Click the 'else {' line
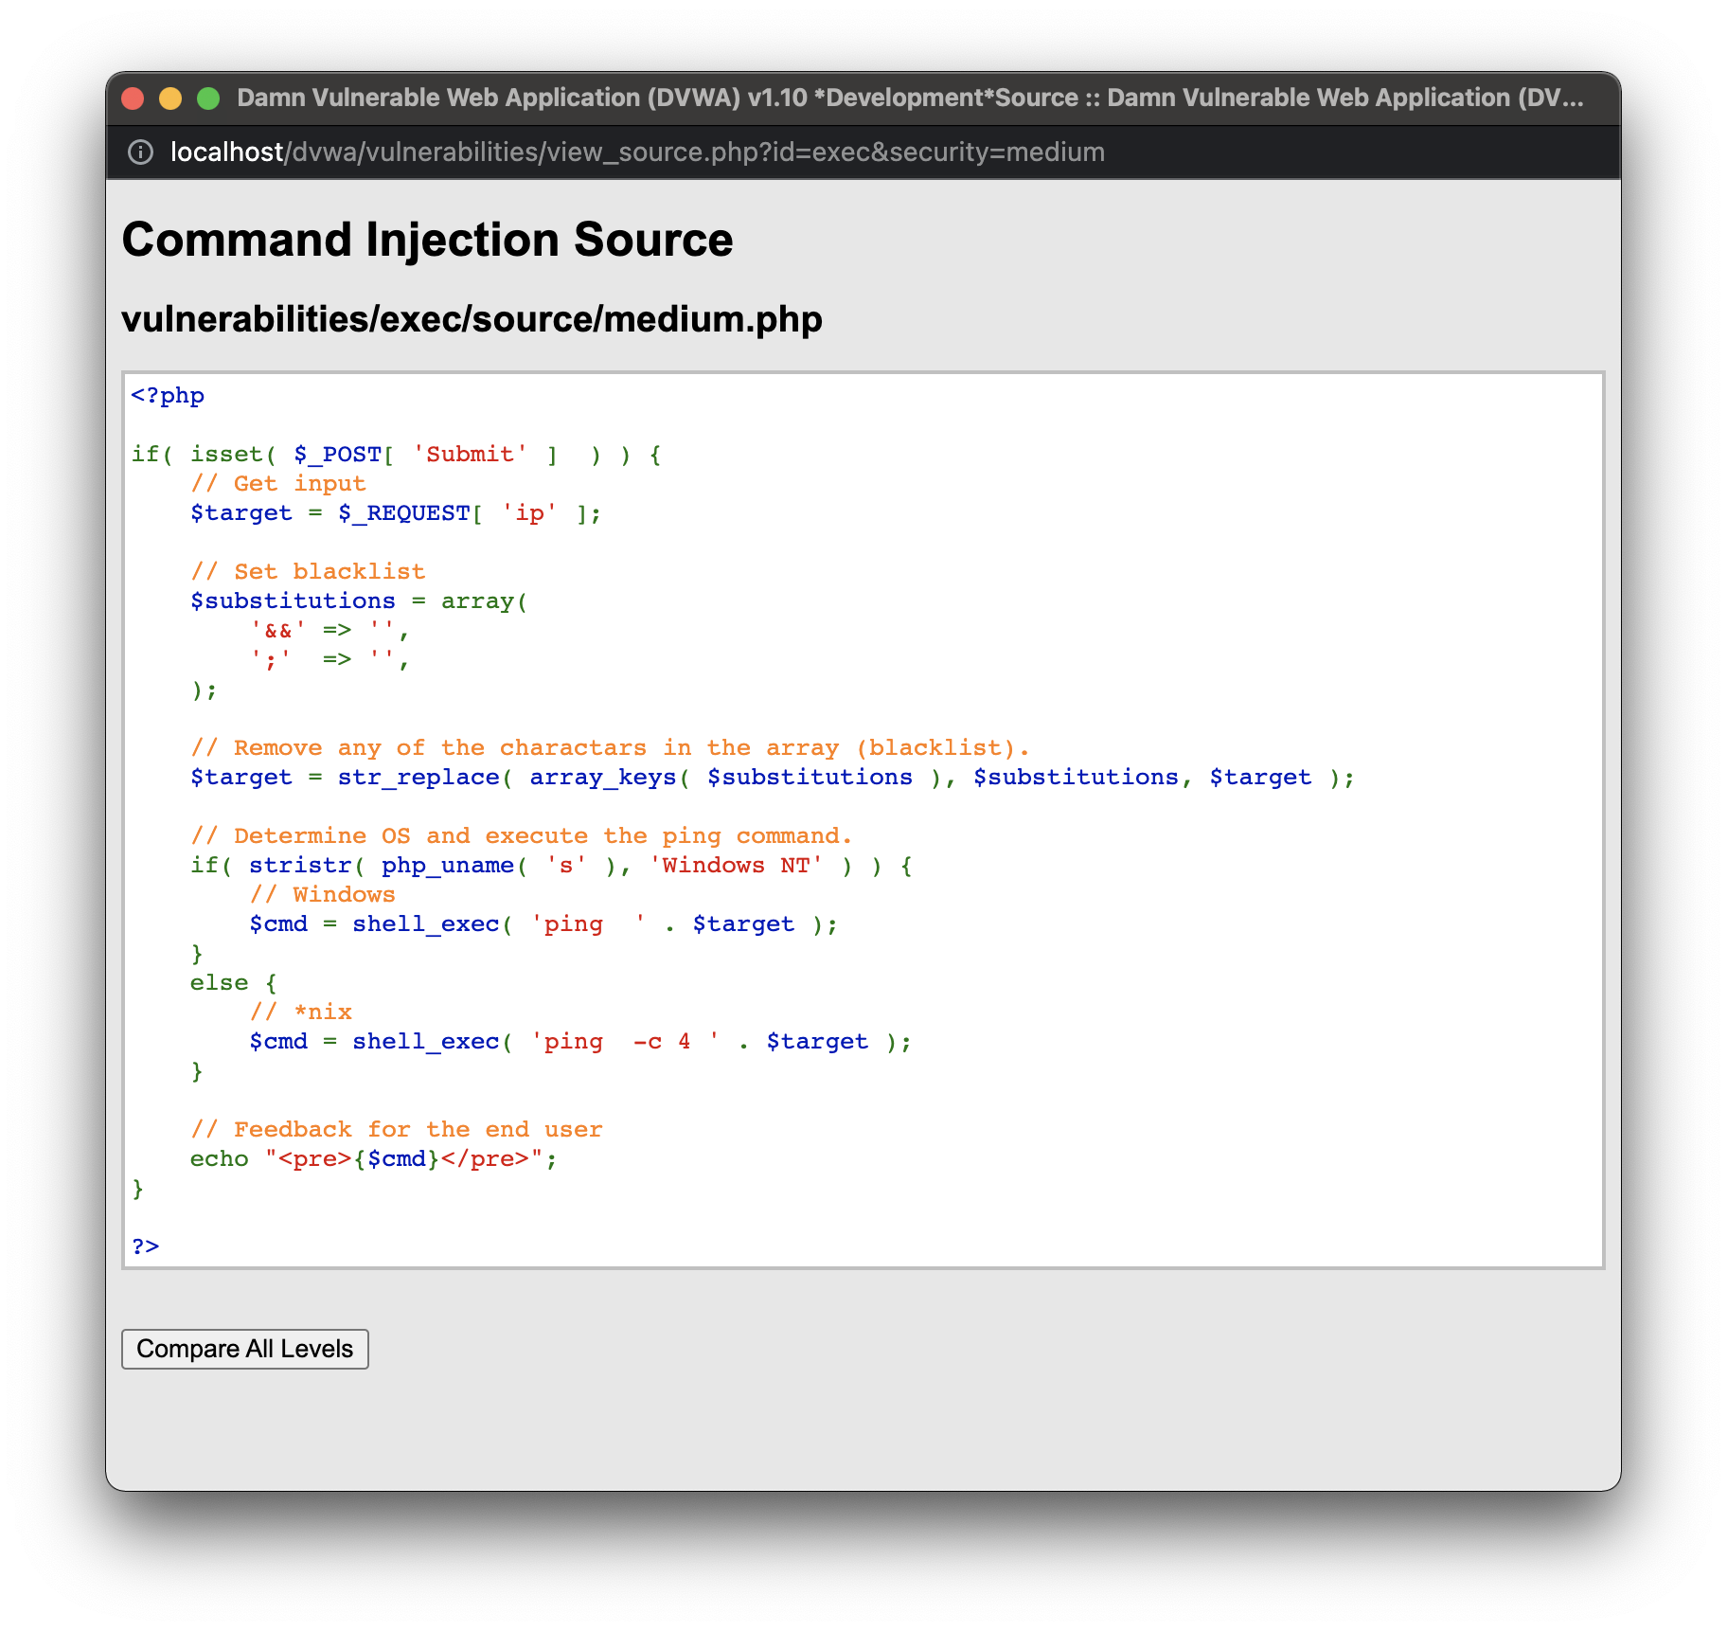Image resolution: width=1727 pixels, height=1631 pixels. click(x=234, y=983)
